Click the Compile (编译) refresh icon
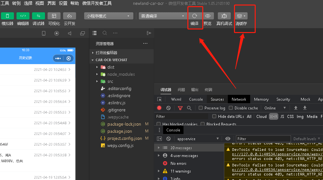 pyautogui.click(x=195, y=16)
